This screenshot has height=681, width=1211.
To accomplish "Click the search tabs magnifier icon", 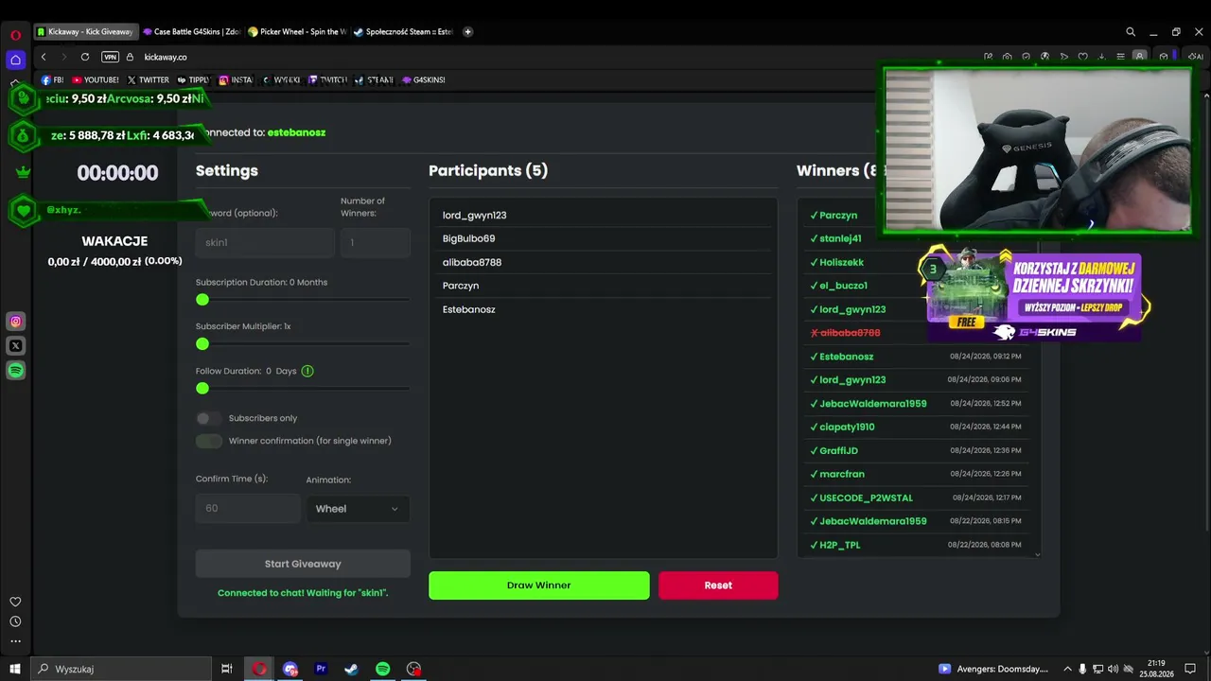I will [x=1131, y=31].
